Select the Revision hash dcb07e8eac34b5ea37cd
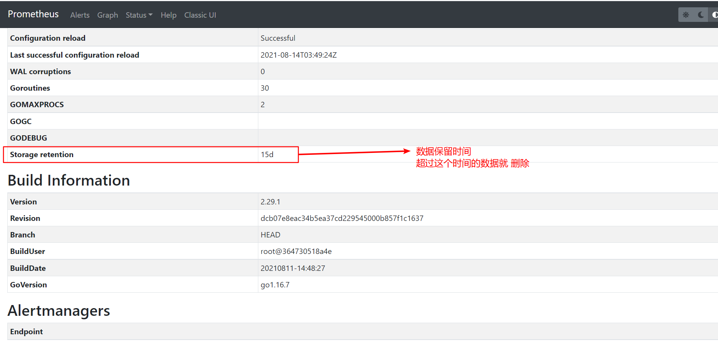This screenshot has height=345, width=718. [342, 218]
